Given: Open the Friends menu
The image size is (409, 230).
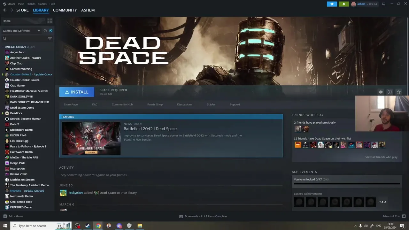Looking at the screenshot, I should pyautogui.click(x=31, y=4).
